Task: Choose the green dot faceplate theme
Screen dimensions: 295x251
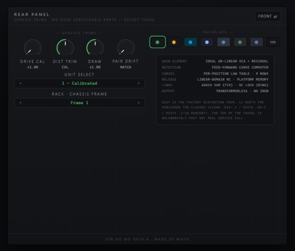Action: click(x=157, y=42)
